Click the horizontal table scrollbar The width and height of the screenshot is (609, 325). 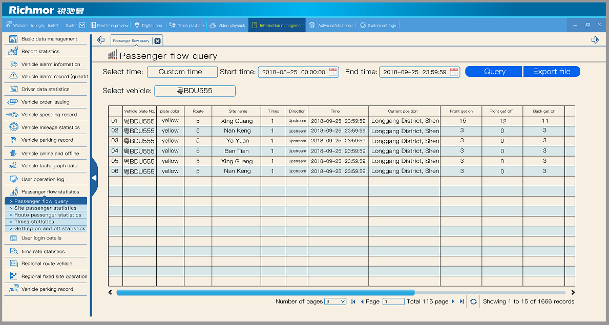(x=265, y=293)
